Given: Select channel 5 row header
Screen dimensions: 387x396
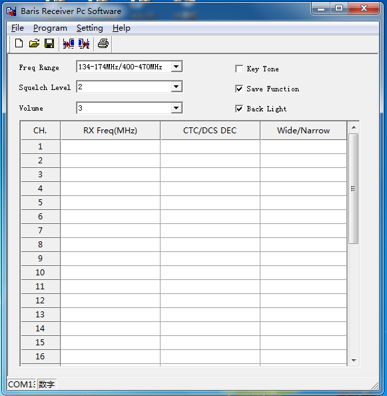Looking at the screenshot, I should (x=41, y=202).
